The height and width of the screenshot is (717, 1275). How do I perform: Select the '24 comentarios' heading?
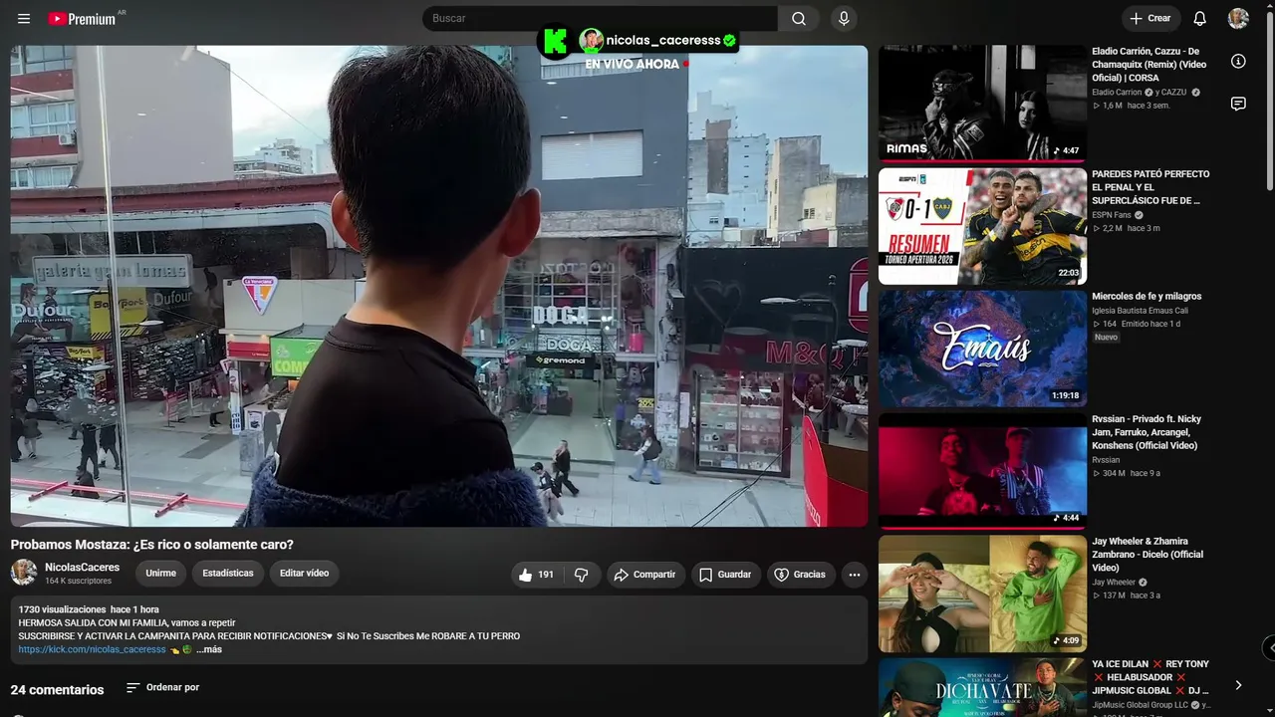point(57,689)
